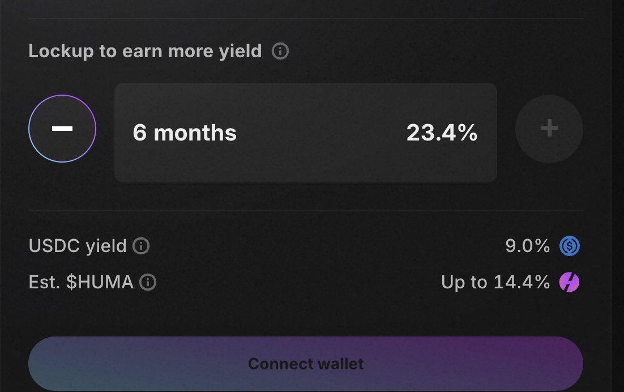This screenshot has width=624, height=392.
Task: Click the "Lockup to earn more yield" heading
Action: pos(145,52)
